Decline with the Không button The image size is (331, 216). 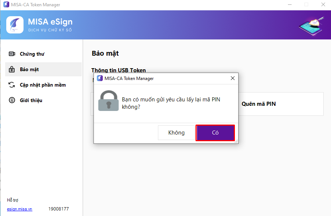(176, 133)
